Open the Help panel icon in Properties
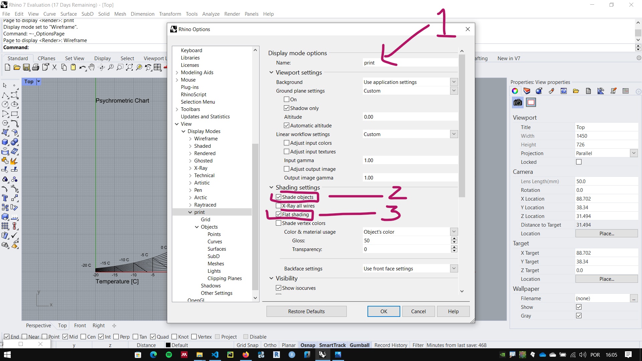The image size is (642, 361). click(x=564, y=91)
